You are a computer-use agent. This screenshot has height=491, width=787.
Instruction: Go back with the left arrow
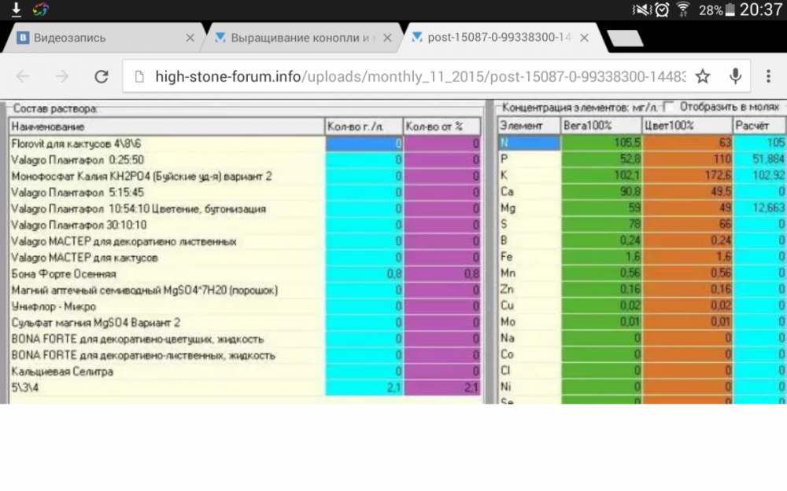click(23, 76)
